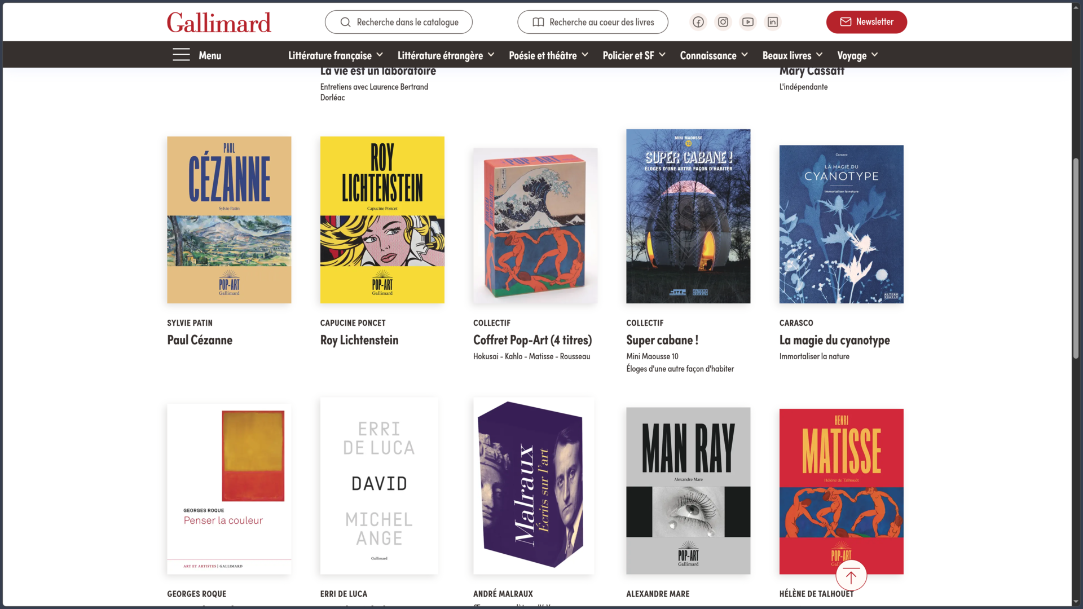Open Gallimard's Facebook page icon
The image size is (1083, 609).
(698, 22)
